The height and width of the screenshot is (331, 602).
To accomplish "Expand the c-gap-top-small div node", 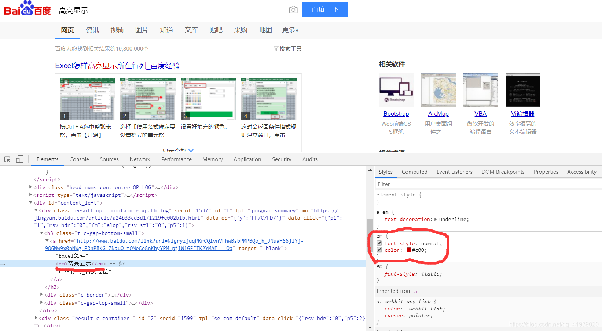I will click(x=41, y=302).
